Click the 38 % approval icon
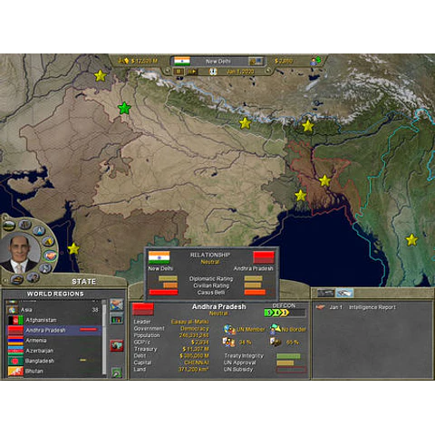Screen dimensions: 435x435 (x=228, y=343)
